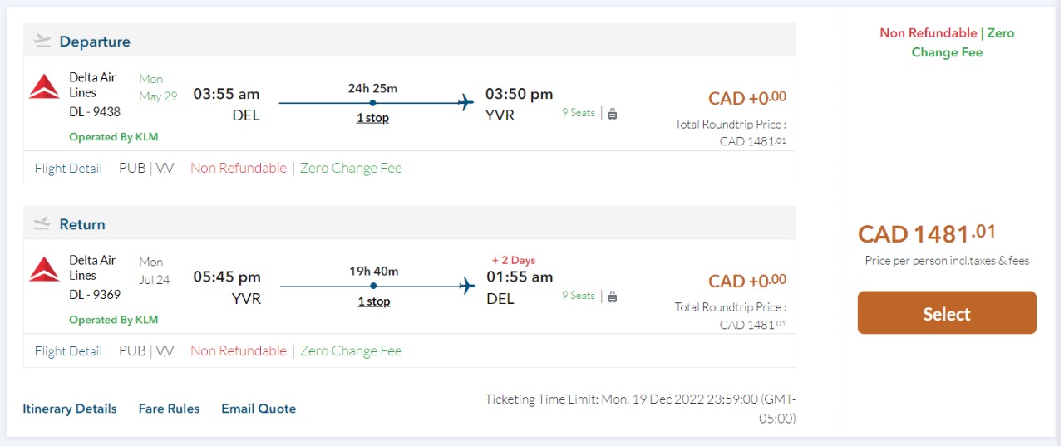Click the landing plane icon beside Return
The width and height of the screenshot is (1064, 446).
pos(42,223)
